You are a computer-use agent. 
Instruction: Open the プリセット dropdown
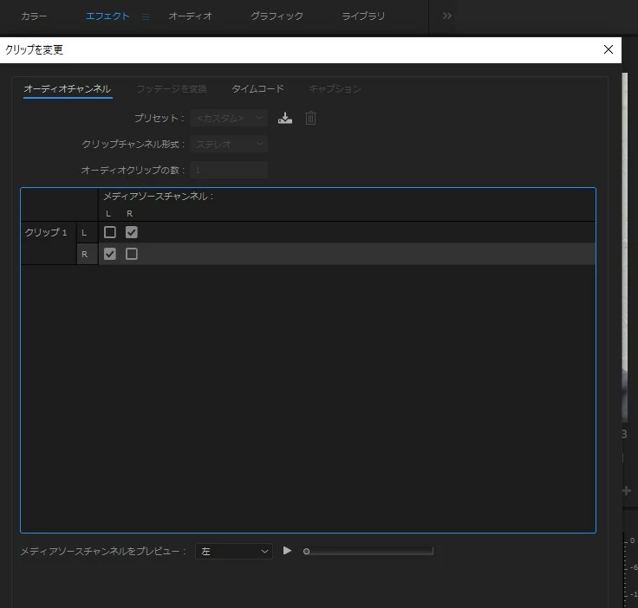[x=229, y=119]
